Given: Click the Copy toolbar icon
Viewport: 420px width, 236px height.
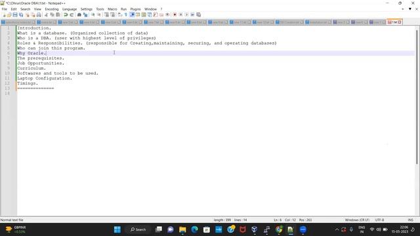Looking at the screenshot, I should (52, 14).
